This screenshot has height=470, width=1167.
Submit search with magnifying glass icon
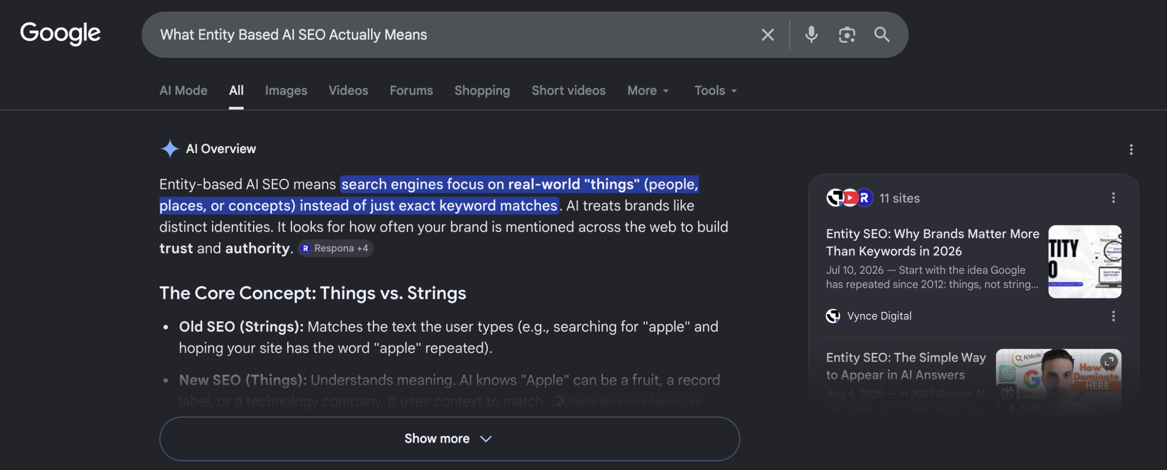pos(882,35)
